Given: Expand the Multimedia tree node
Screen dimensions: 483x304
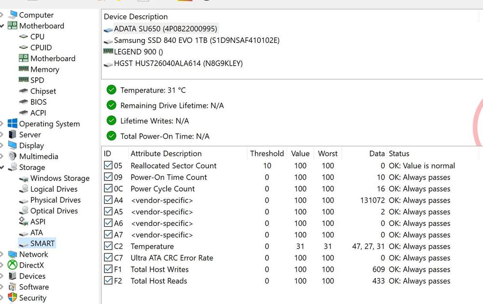Looking at the screenshot, I should [1, 156].
